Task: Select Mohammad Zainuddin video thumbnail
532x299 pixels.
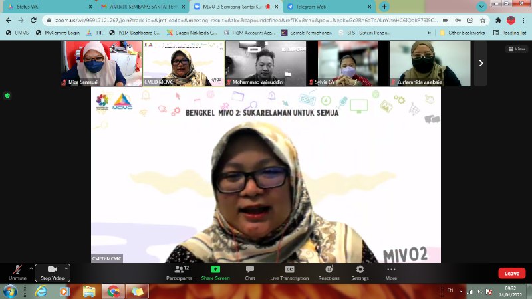Action: [265, 64]
